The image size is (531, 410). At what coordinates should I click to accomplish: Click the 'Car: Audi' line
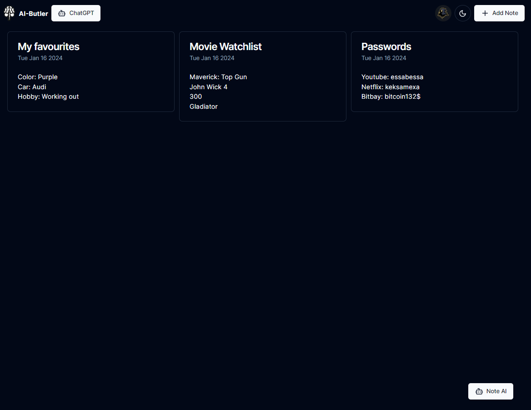[32, 87]
